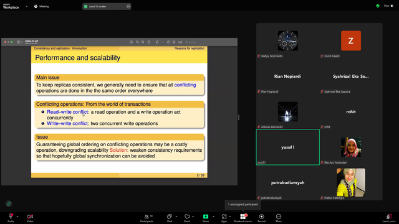
Task: Click the 'Performance and scalability' slide title
Action: pos(77,58)
